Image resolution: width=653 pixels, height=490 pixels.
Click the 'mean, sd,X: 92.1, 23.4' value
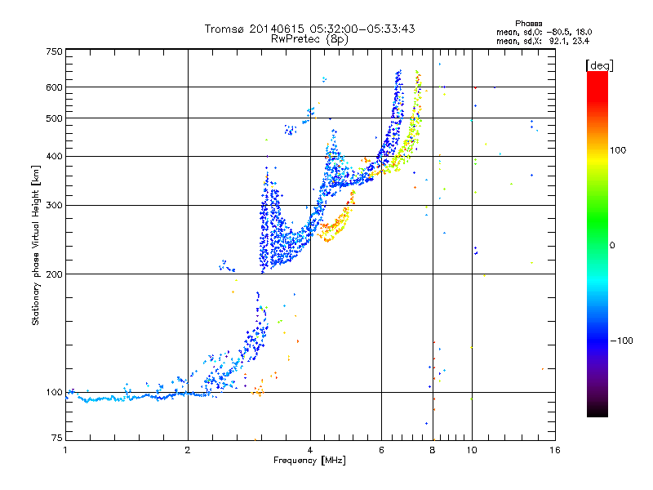point(543,41)
